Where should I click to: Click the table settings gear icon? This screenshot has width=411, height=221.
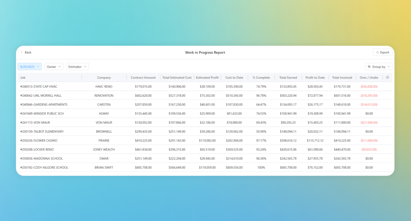coord(387,78)
